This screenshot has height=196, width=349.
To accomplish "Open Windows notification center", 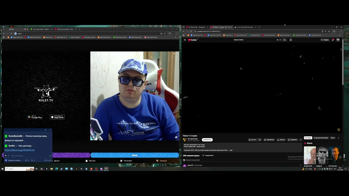I will (346, 169).
